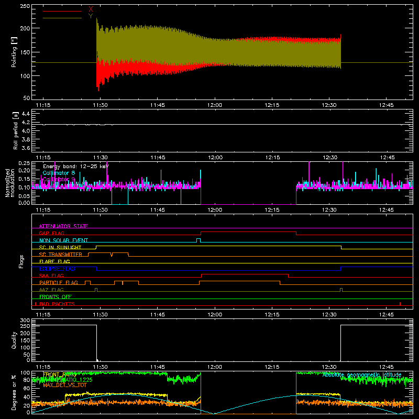Click the olive Y legend label
This screenshot has height=419, width=419.
click(91, 16)
